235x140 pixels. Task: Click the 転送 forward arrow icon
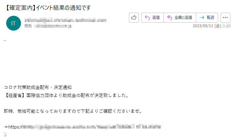(202, 18)
